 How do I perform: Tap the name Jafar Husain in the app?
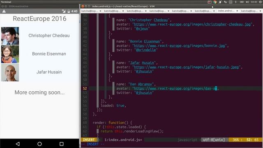pyautogui.click(x=49, y=72)
